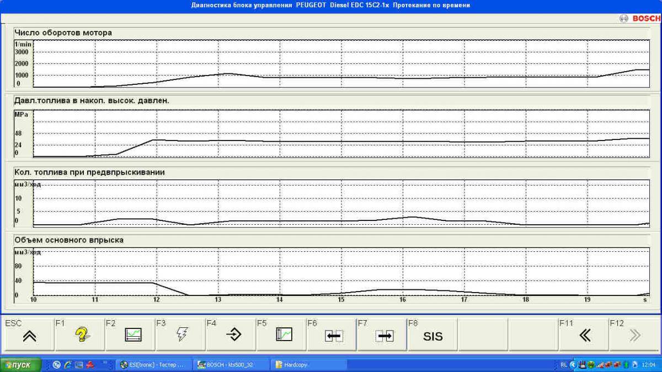Image resolution: width=662 pixels, height=372 pixels.
Task: Click the RL language indicator in tray
Action: pyautogui.click(x=563, y=365)
